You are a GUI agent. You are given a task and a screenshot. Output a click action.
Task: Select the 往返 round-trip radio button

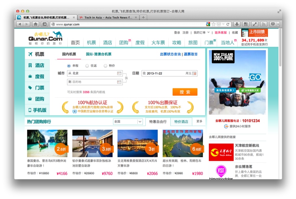click(x=87, y=66)
